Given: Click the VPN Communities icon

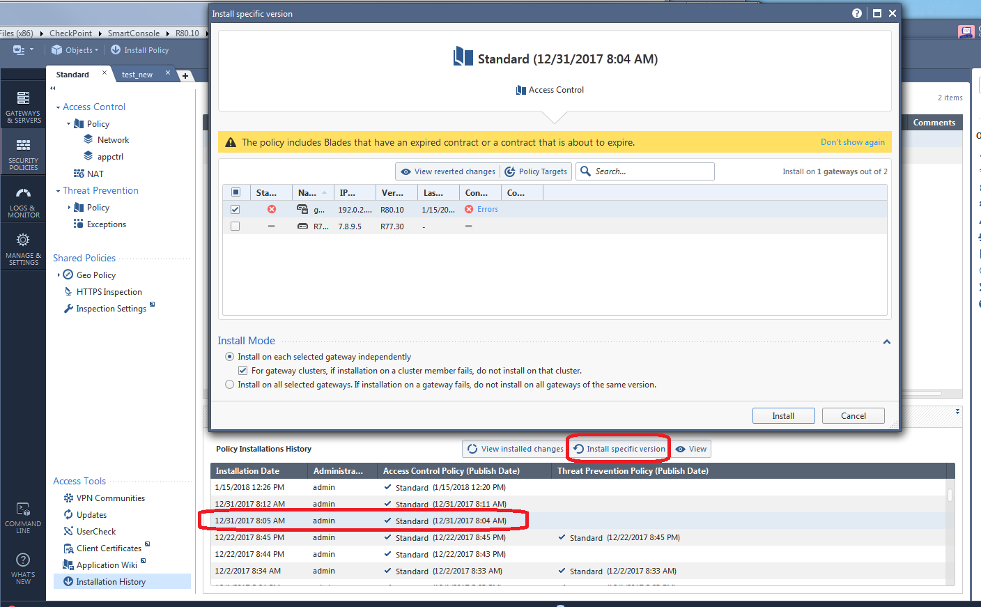Looking at the screenshot, I should pyautogui.click(x=68, y=498).
